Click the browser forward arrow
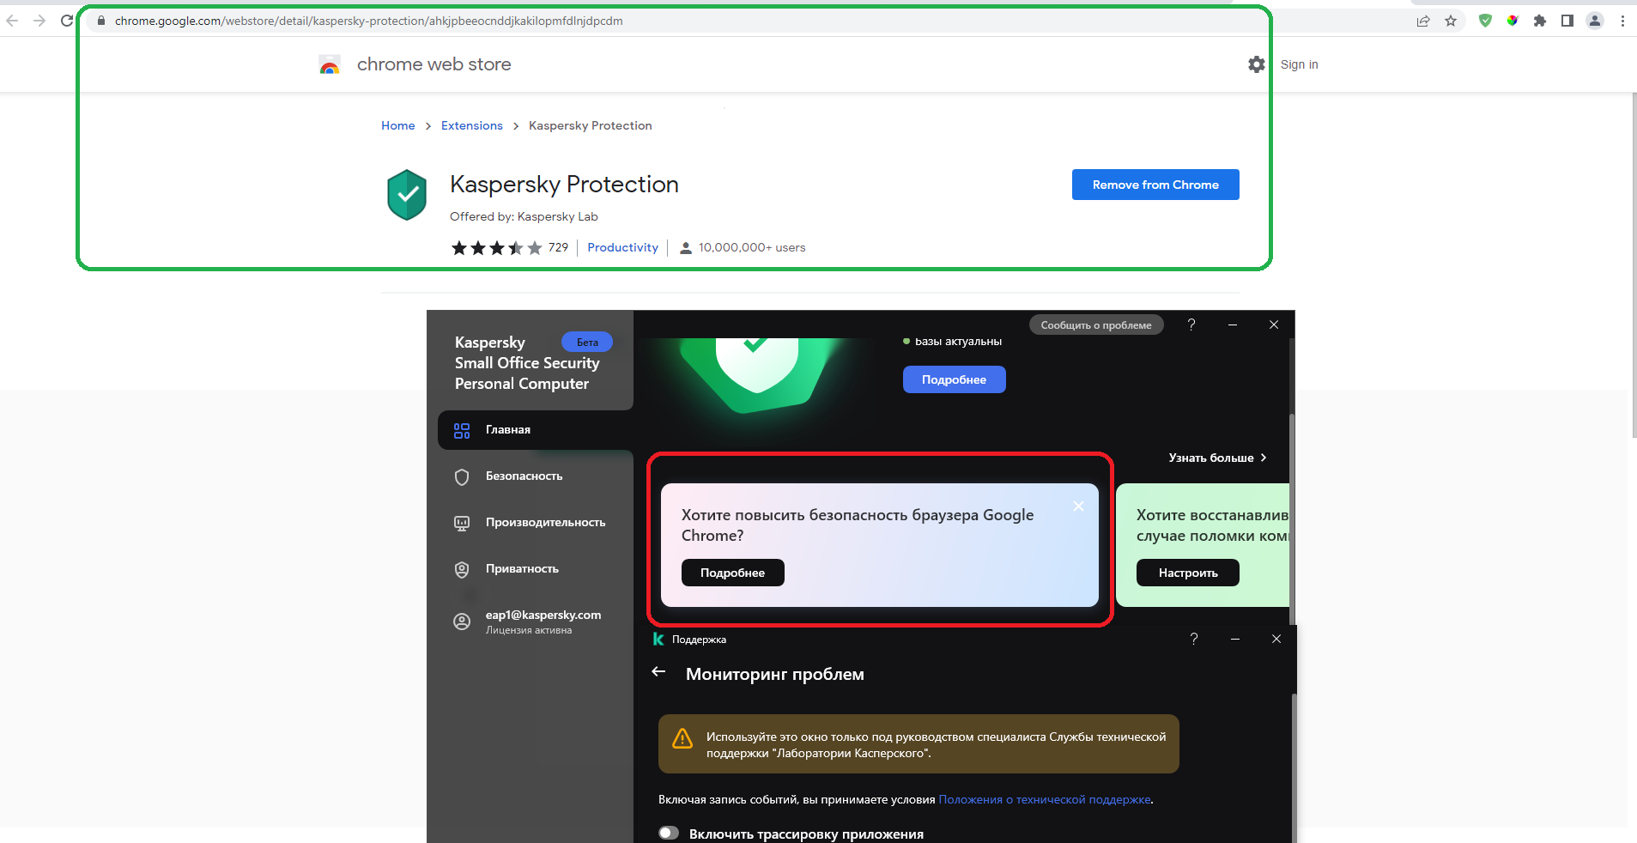 tap(39, 21)
